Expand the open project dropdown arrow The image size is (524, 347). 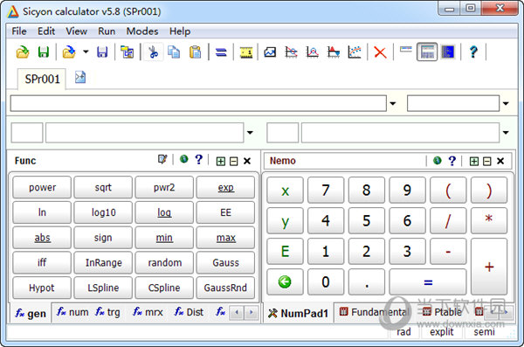[86, 52]
